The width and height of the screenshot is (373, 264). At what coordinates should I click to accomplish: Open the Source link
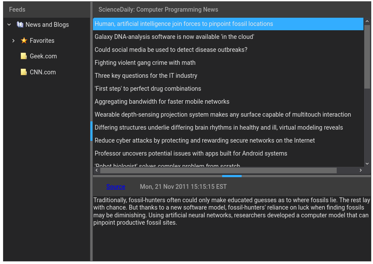(115, 187)
